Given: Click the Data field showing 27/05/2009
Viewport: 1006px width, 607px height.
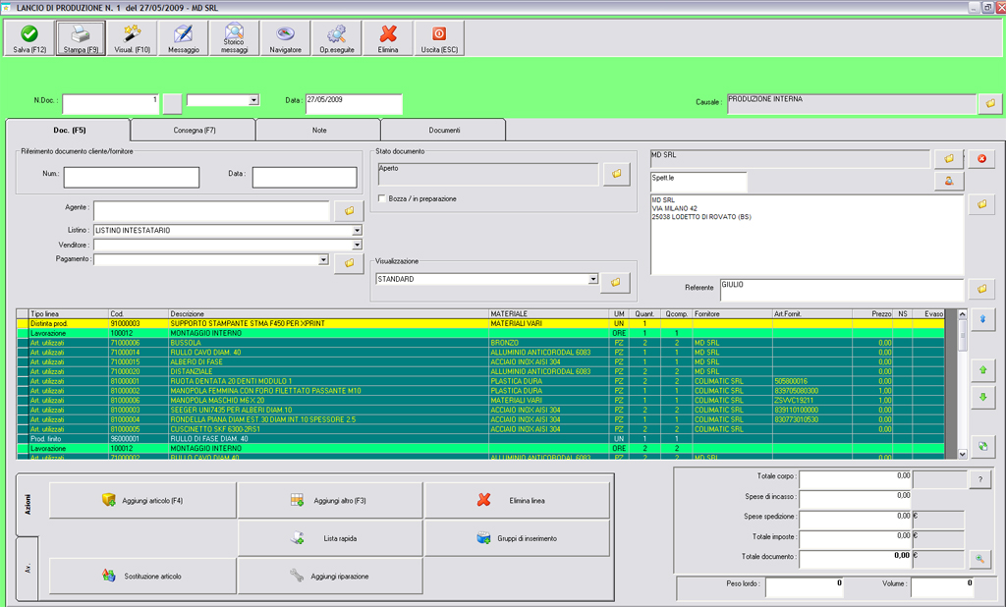Looking at the screenshot, I should coord(354,104).
